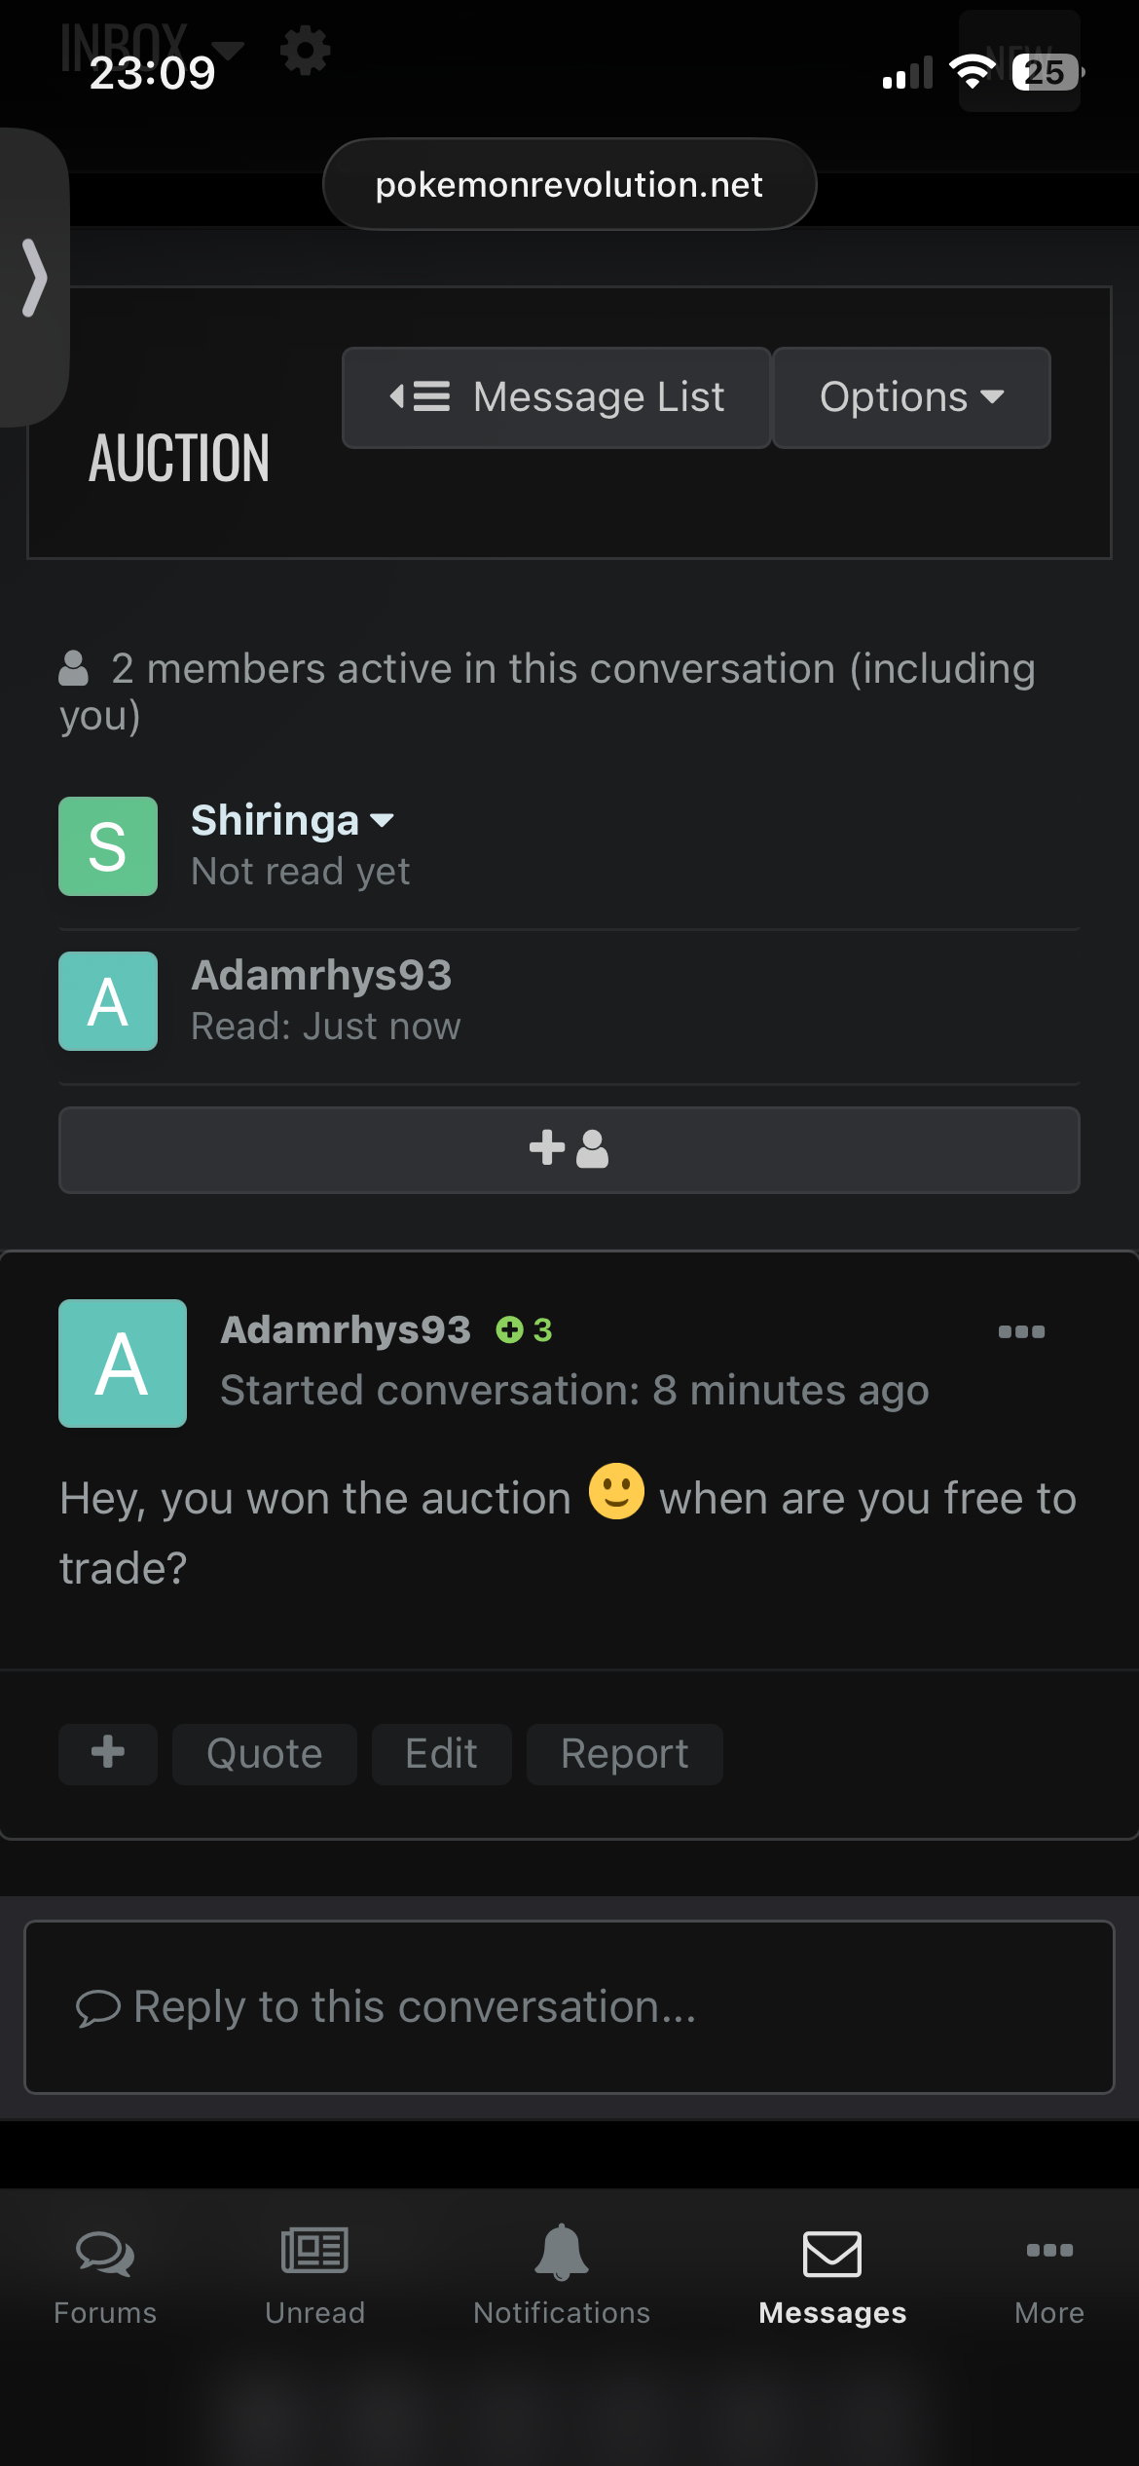Click the add member plus-person button
This screenshot has width=1139, height=2466.
coord(569,1149)
